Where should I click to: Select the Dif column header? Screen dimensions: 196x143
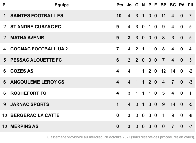tap(190, 5)
